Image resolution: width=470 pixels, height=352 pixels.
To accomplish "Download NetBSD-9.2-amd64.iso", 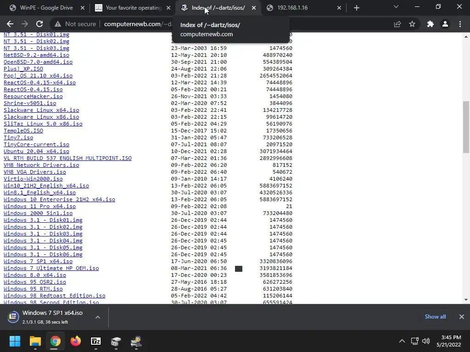I will coord(36,55).
